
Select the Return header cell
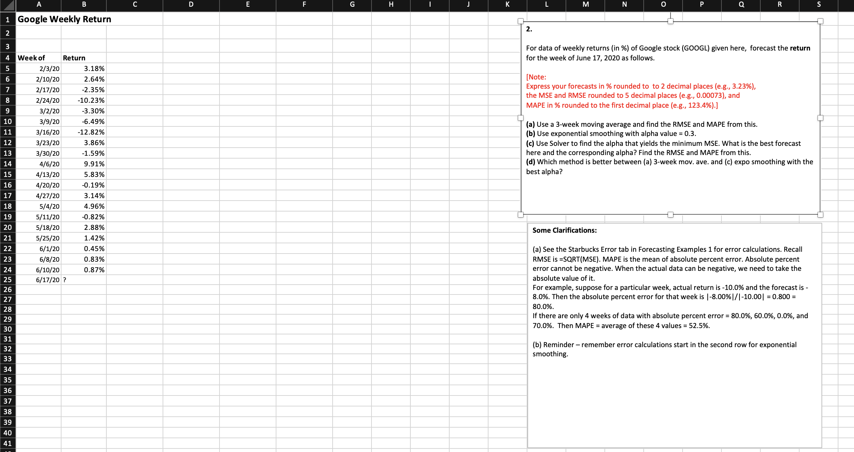tap(83, 58)
